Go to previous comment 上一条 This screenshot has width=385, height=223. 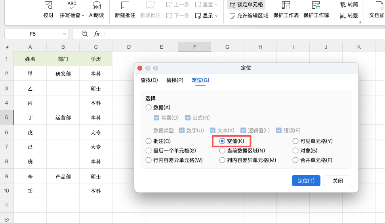point(177,5)
